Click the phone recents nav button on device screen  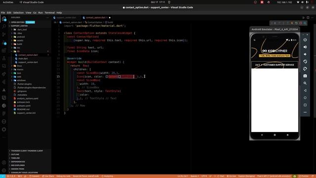tap(287, 135)
